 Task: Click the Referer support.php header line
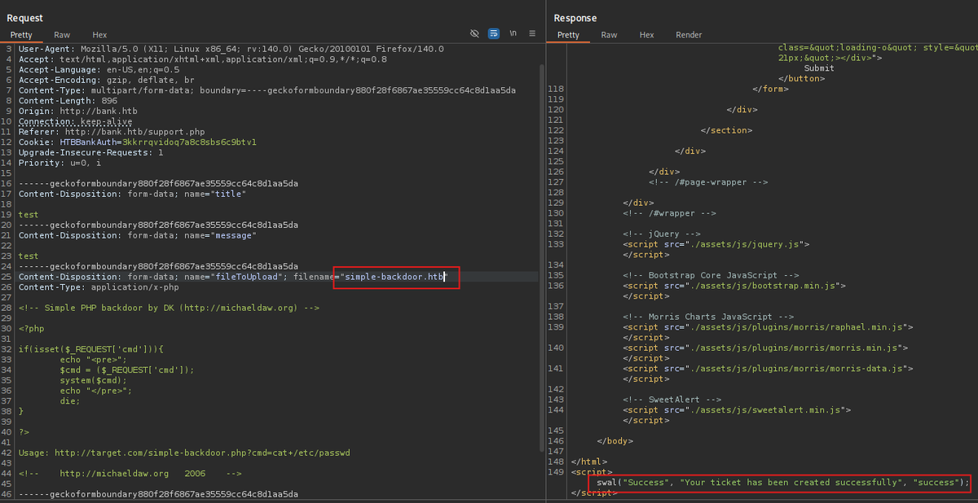(x=112, y=132)
